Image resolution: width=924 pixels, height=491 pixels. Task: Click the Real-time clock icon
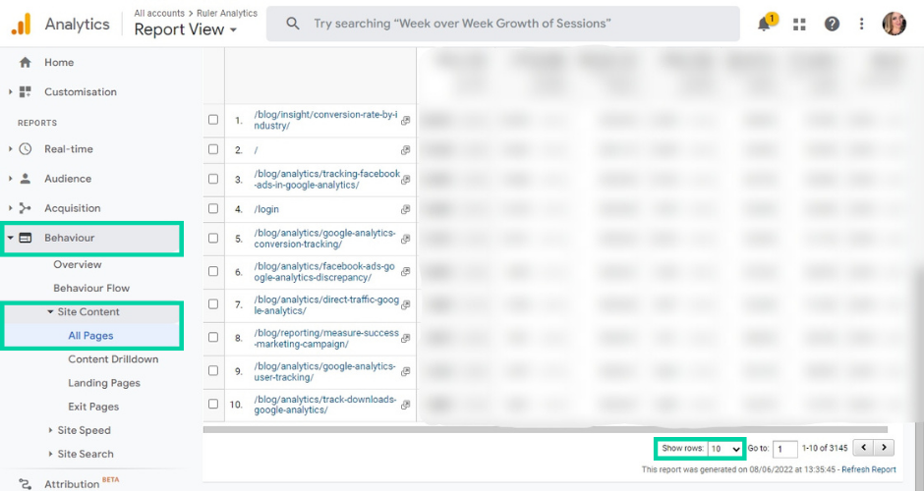pos(26,149)
